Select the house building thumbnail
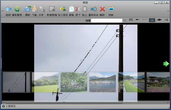Image resolution: width=171 pixels, height=110 pixels. click(158, 82)
